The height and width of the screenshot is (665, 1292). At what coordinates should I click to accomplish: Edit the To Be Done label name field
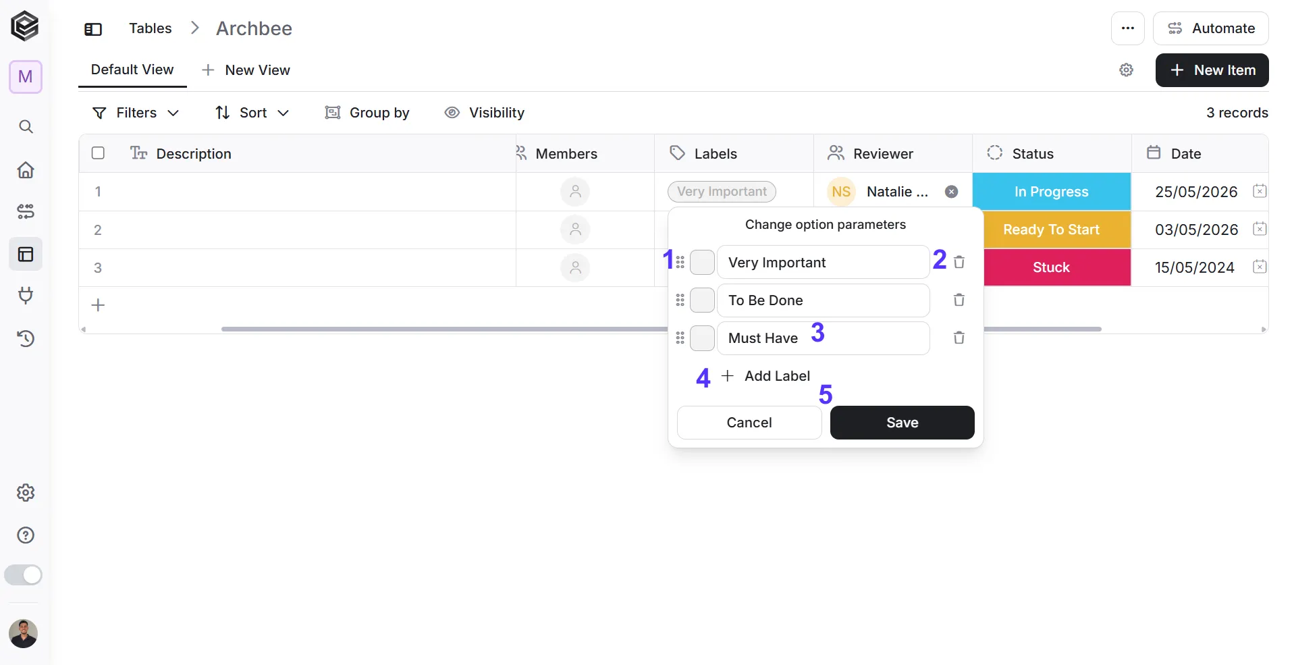click(x=823, y=300)
